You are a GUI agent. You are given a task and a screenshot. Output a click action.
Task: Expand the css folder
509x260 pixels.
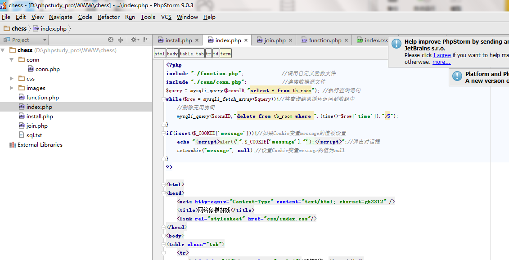pos(12,79)
